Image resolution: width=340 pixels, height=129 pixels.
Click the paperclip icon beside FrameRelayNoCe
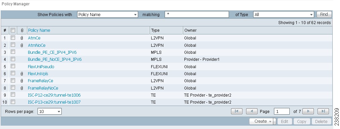(x=22, y=88)
